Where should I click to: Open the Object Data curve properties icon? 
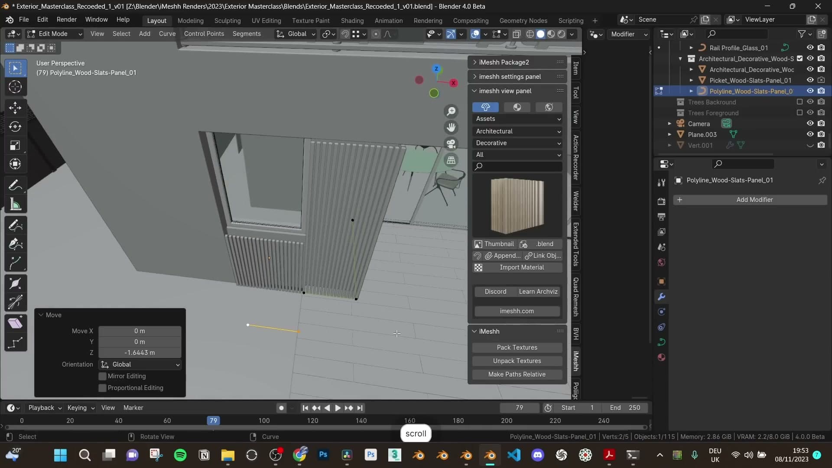pyautogui.click(x=661, y=342)
